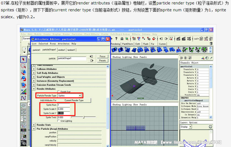
Task: Enable snap to grids icon
Action: (x=134, y=39)
